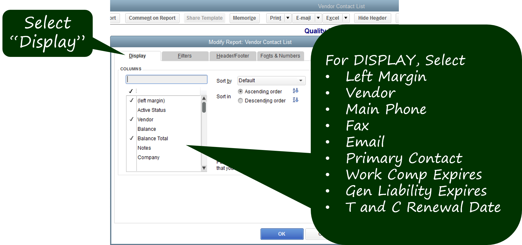522x245 pixels.
Task: Click the Memorize button
Action: click(244, 18)
